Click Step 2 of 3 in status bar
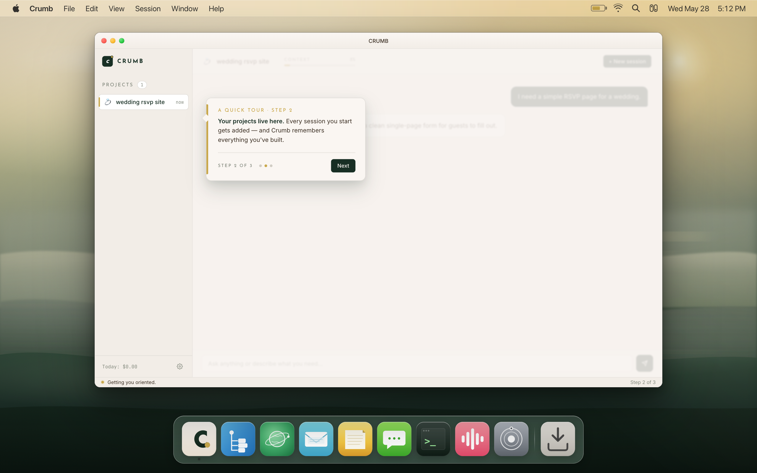This screenshot has height=473, width=757. pos(643,382)
